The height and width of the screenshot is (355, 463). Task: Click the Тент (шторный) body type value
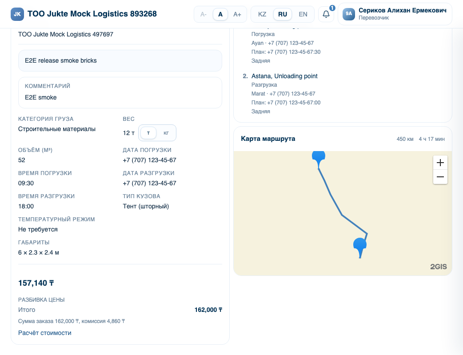click(x=146, y=206)
